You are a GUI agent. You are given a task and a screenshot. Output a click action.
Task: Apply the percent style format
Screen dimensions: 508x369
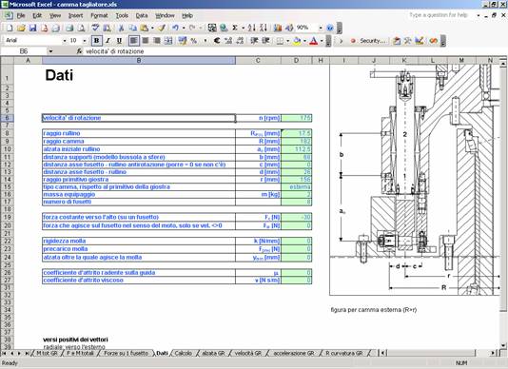pos(193,41)
